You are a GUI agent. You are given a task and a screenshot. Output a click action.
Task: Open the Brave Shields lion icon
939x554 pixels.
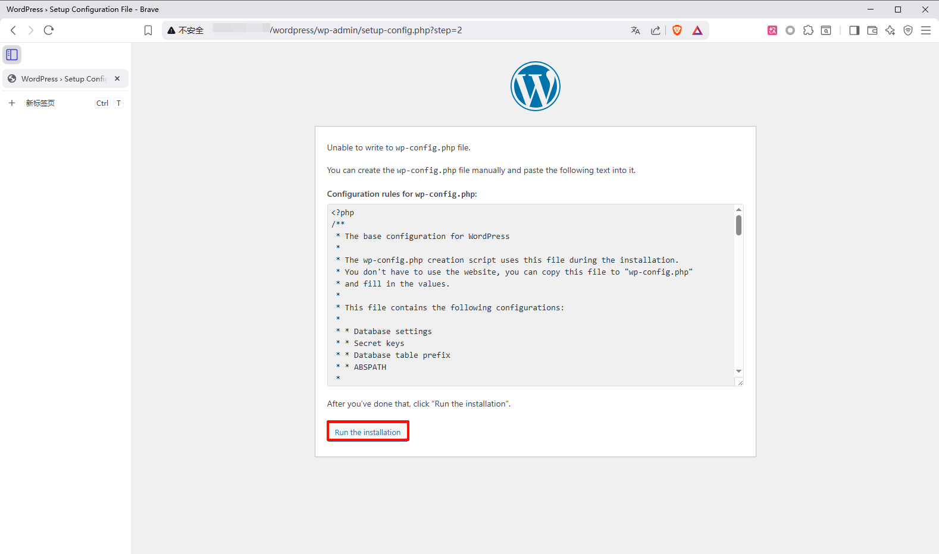point(677,30)
